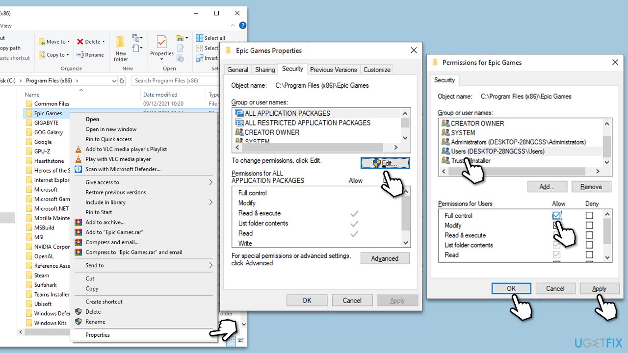Open the blue Help question mark icon

[242, 25]
